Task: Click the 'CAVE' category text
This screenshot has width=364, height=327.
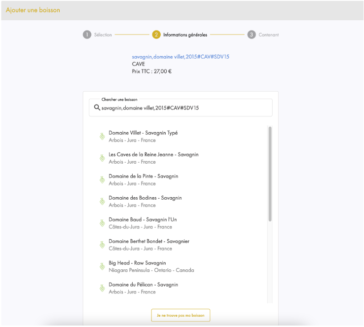Action: click(x=139, y=64)
